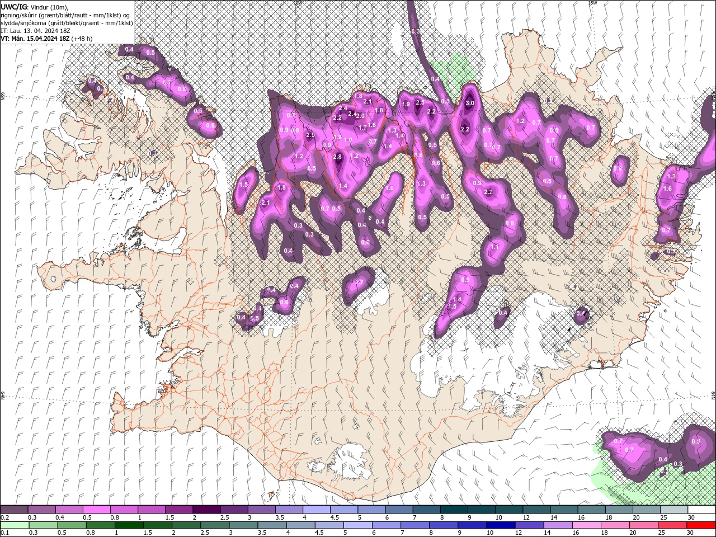
Task: Click the bright red 30 mm rain swatch
Action: point(701,525)
